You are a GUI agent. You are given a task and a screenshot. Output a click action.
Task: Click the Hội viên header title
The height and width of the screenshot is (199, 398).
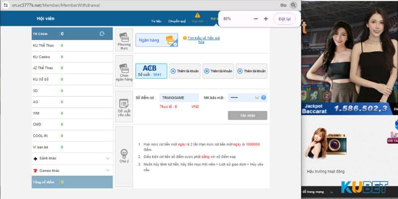pyautogui.click(x=45, y=18)
